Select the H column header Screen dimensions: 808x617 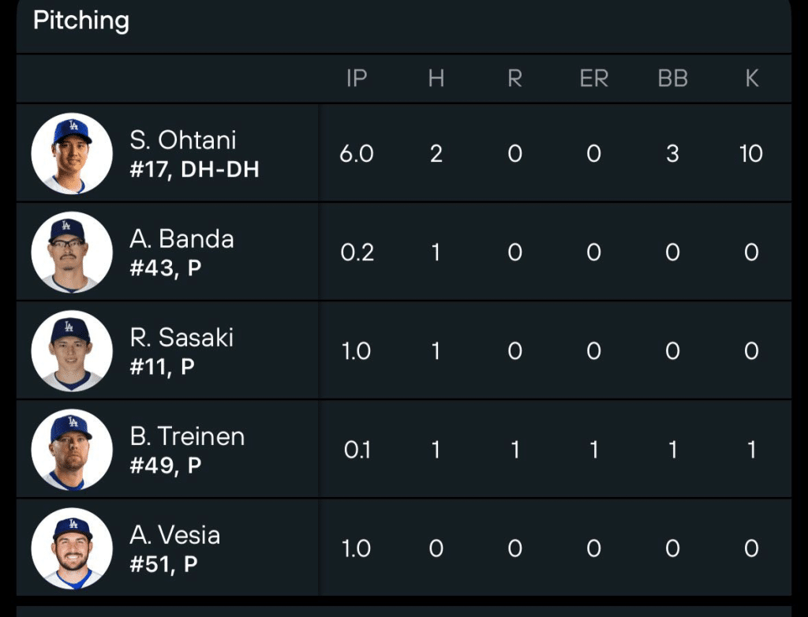pyautogui.click(x=436, y=79)
